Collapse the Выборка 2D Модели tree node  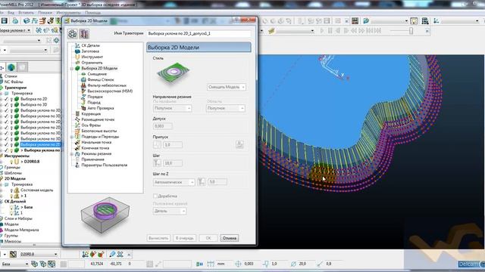coord(71,69)
